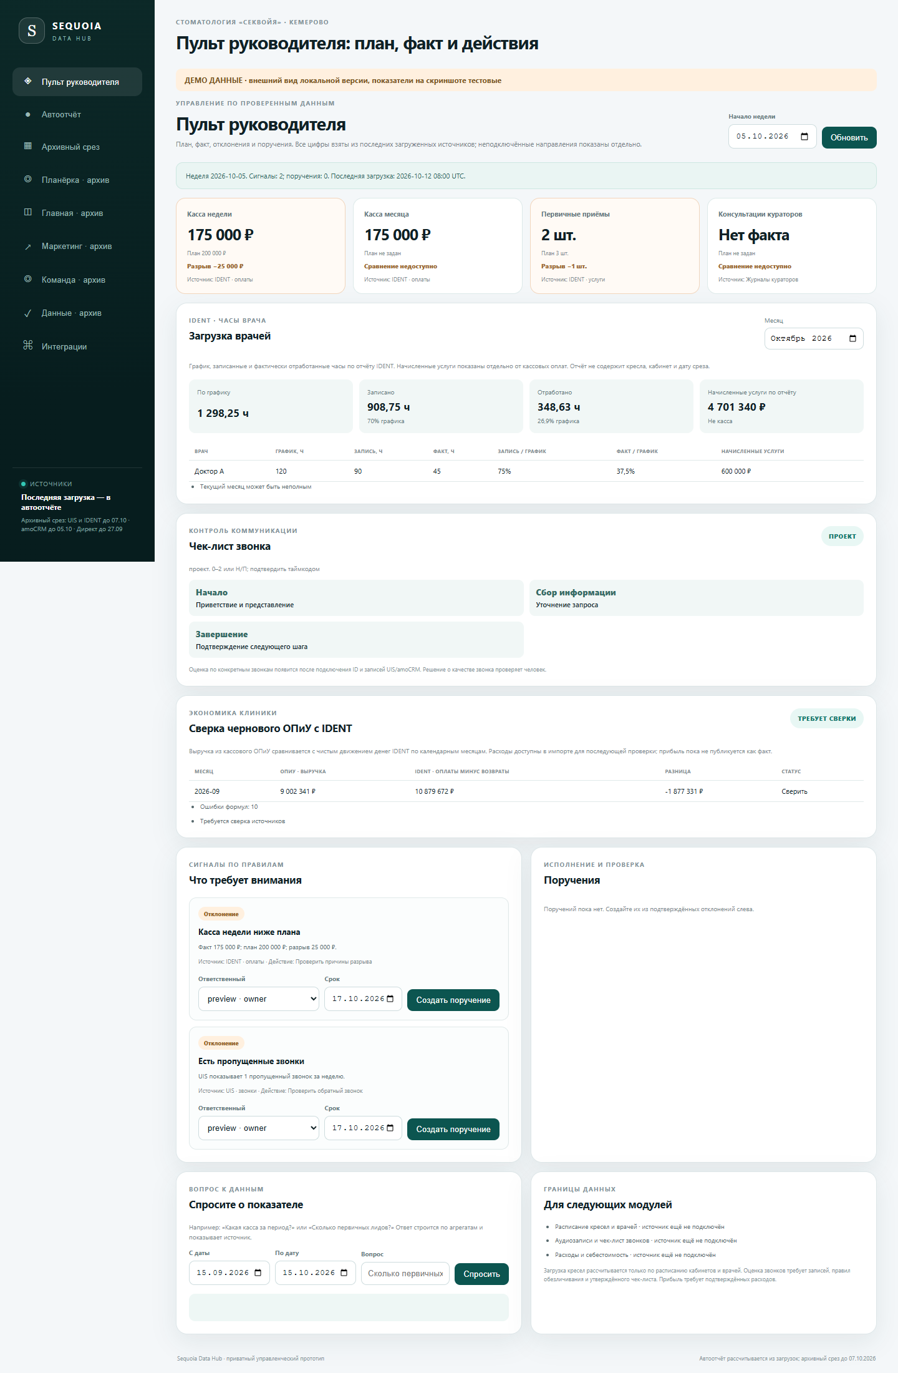This screenshot has width=898, height=1373.
Task: Click the Нет факта value in Консультации кураторов
Action: 754,235
